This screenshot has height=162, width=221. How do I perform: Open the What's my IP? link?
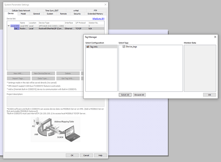98,19
